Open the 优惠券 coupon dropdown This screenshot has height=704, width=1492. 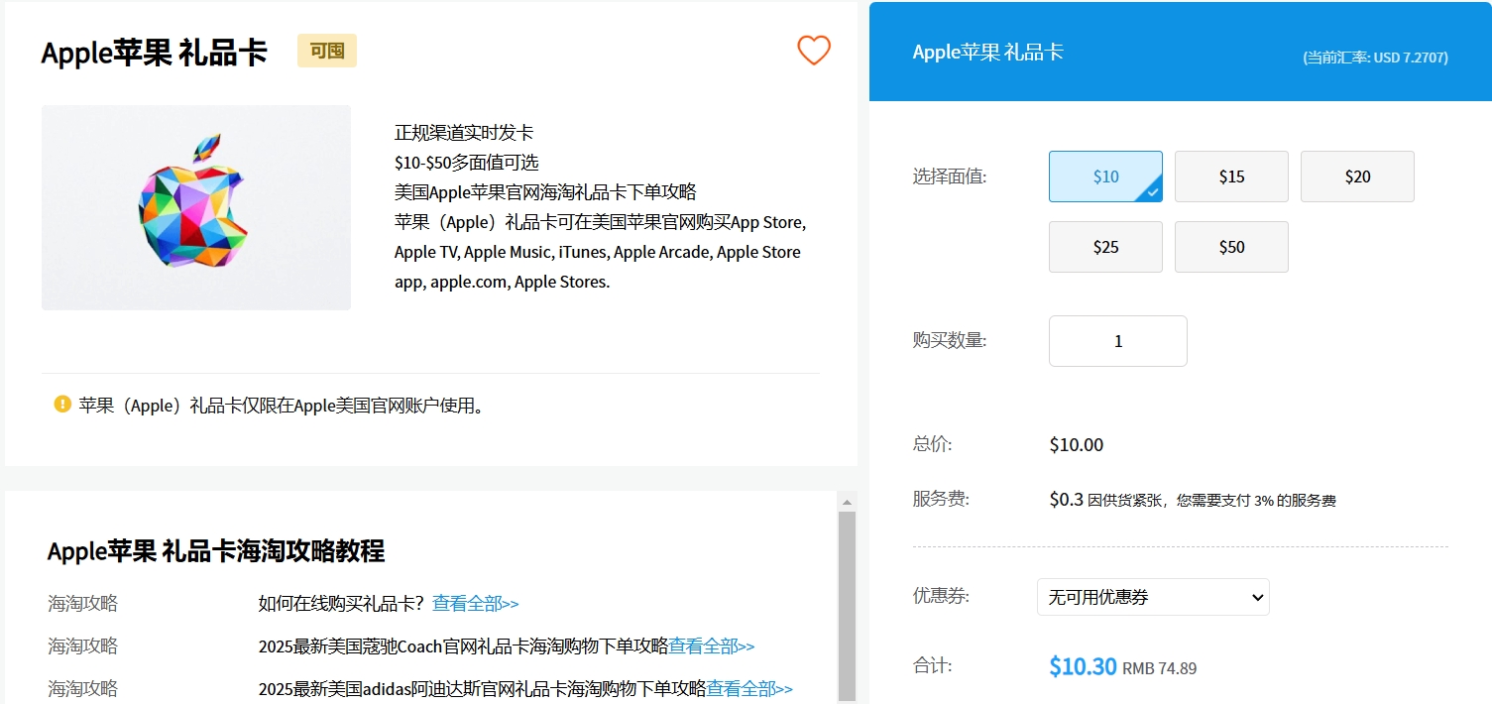[x=1153, y=597]
